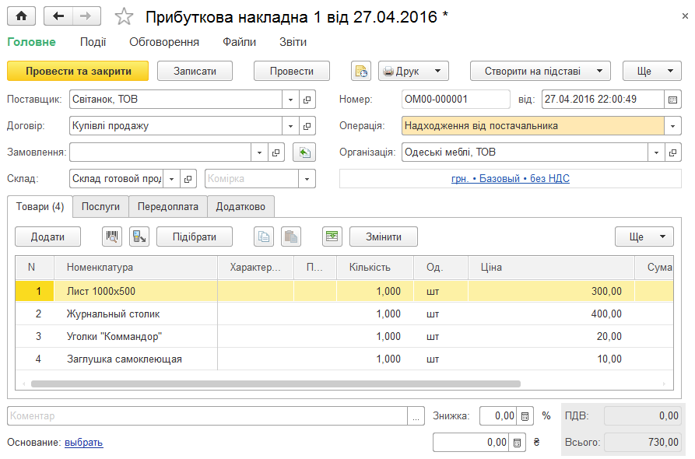The height and width of the screenshot is (459, 695).
Task: Open calendar picker for document date
Action: 673,100
